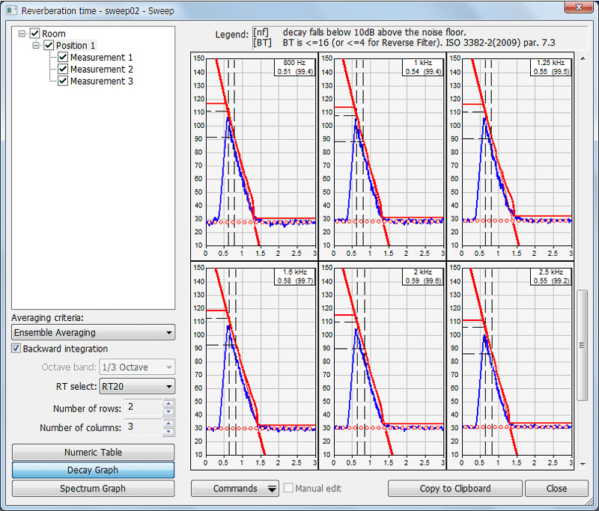
Task: Switch to the Numeric Table view
Action: [93, 452]
